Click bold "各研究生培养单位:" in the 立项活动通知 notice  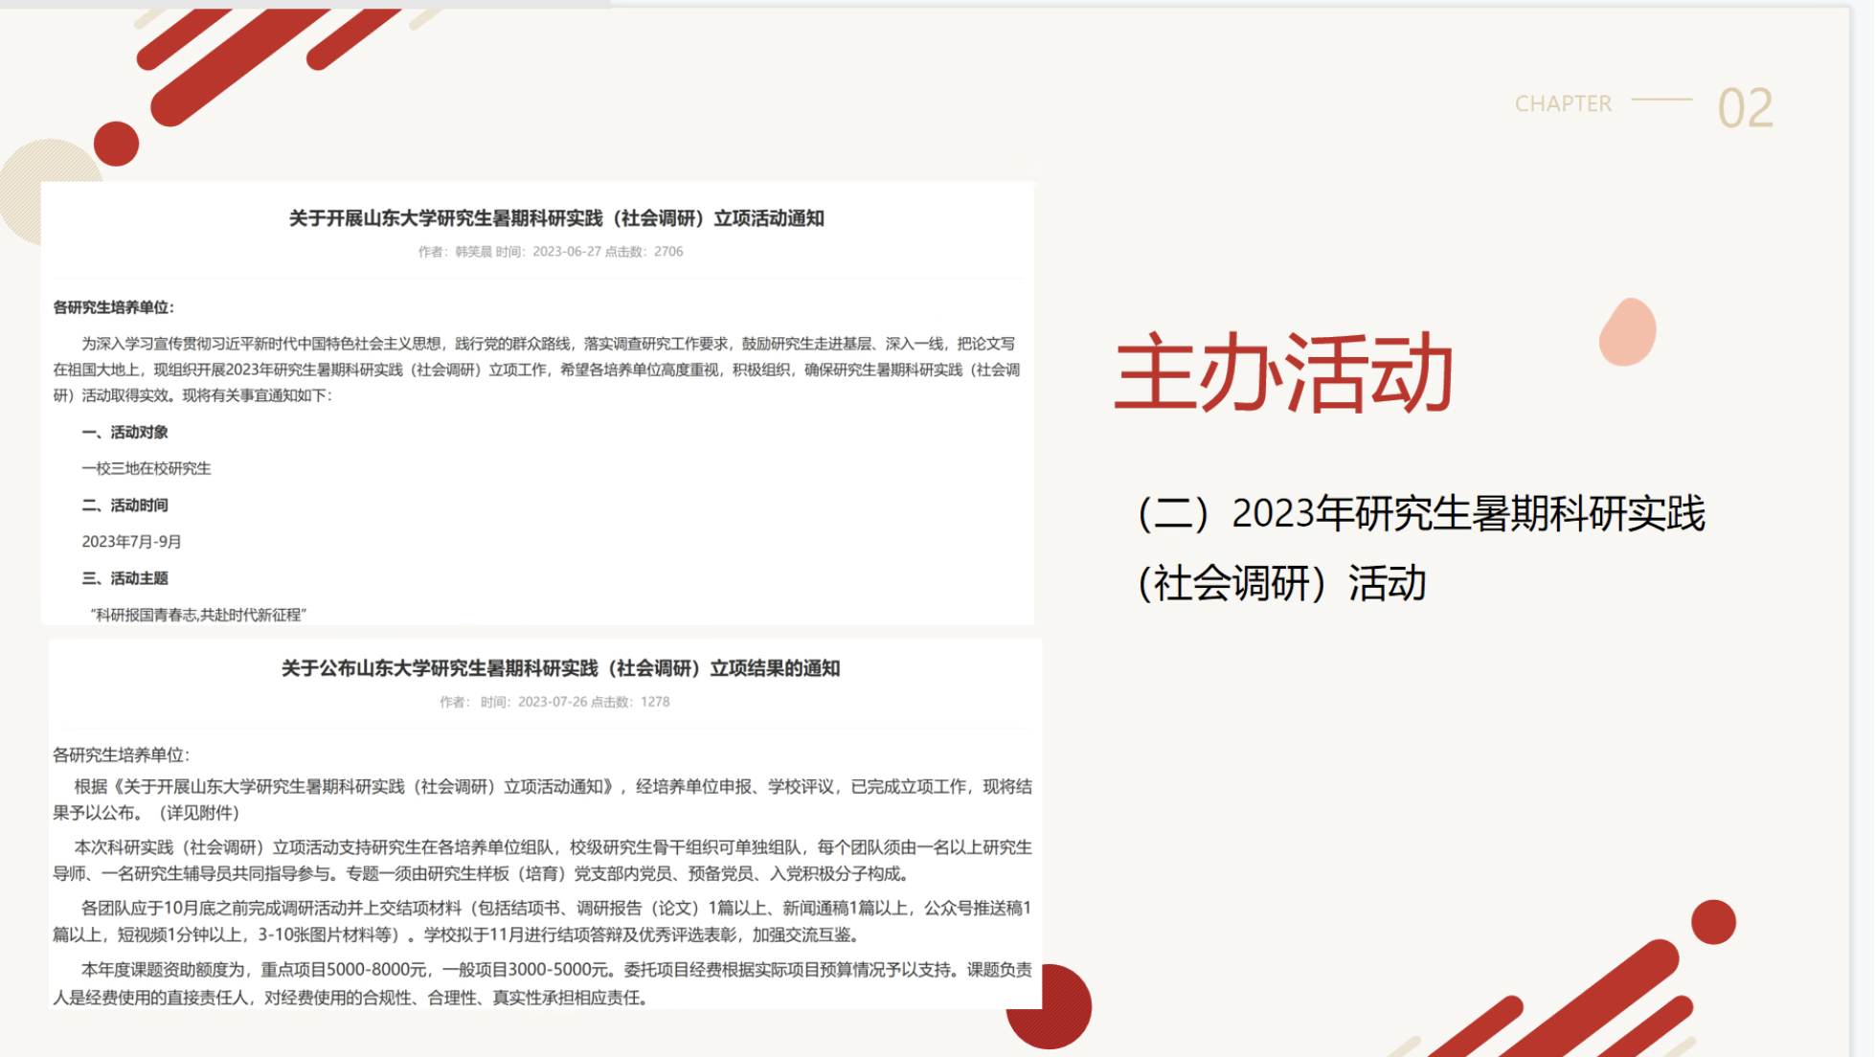point(113,307)
